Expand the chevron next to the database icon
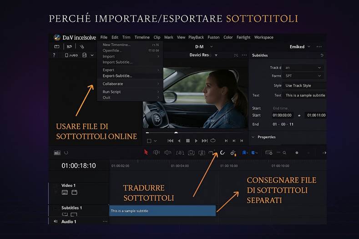Screen dimensions: 359x239 92,55
